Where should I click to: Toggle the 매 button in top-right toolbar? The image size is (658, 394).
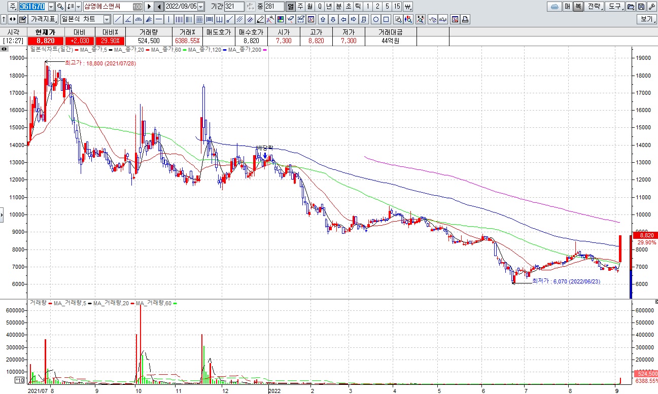[568, 7]
